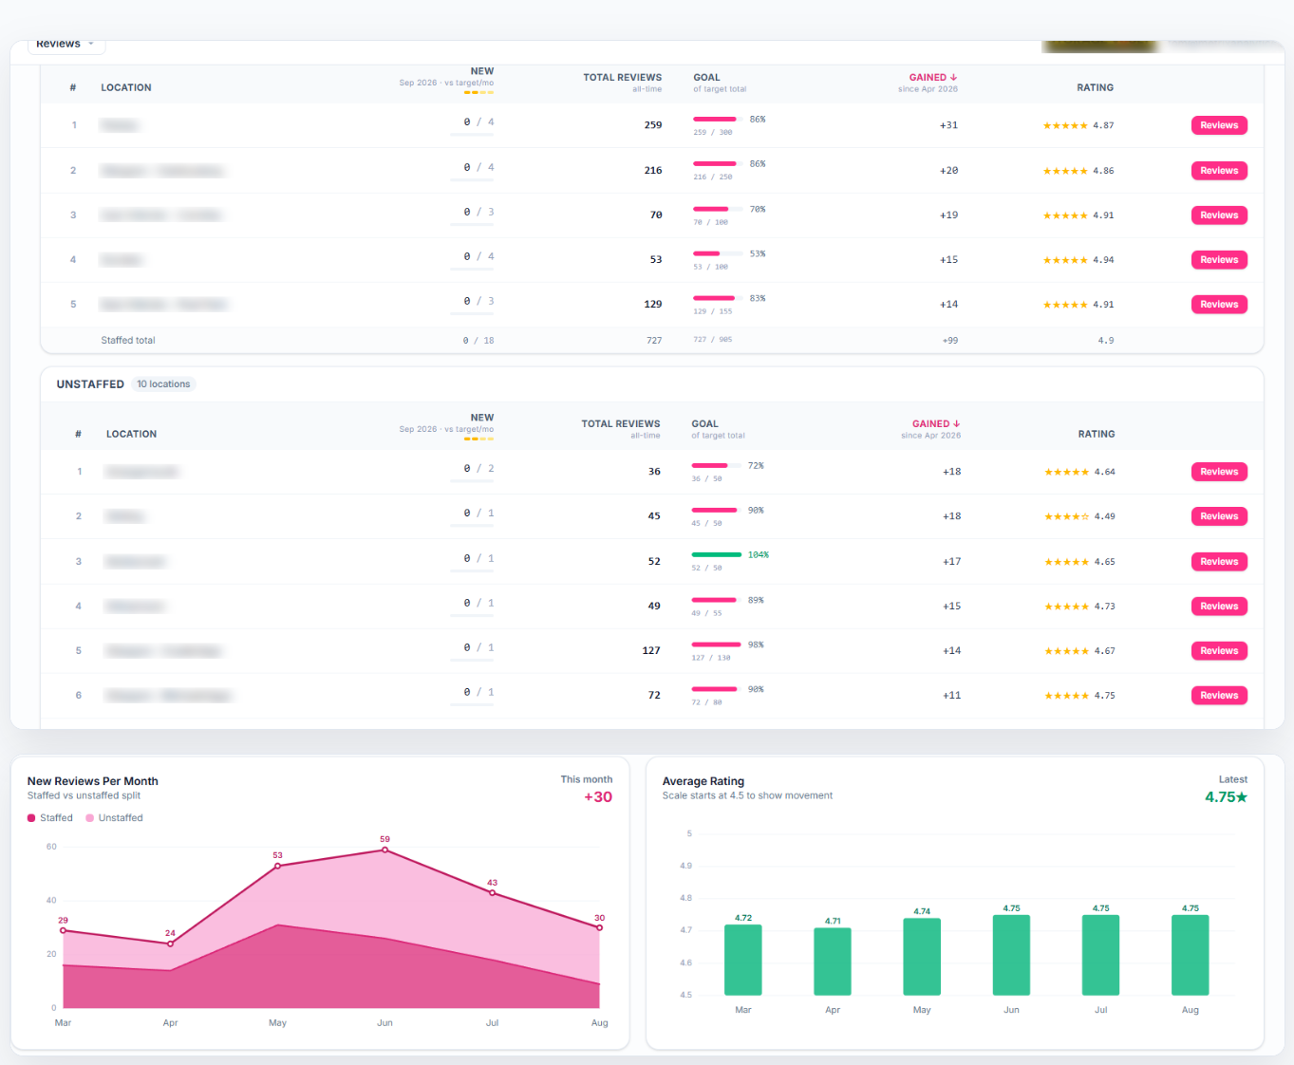Image resolution: width=1294 pixels, height=1065 pixels.
Task: Click the "Staffed total" row label
Action: click(x=128, y=340)
